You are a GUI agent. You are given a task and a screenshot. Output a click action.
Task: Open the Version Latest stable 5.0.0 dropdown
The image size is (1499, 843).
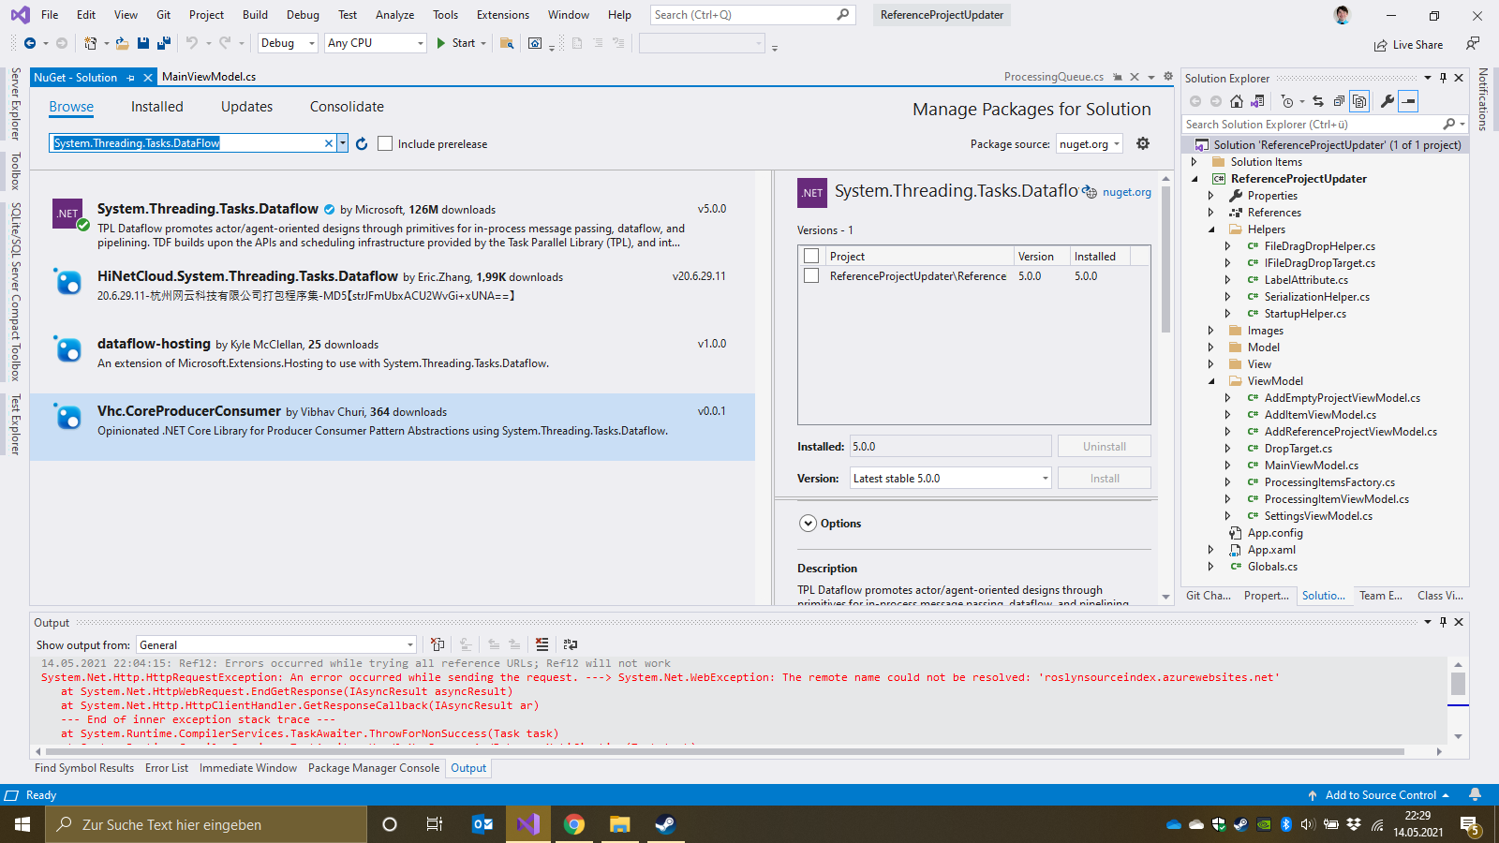[951, 478]
